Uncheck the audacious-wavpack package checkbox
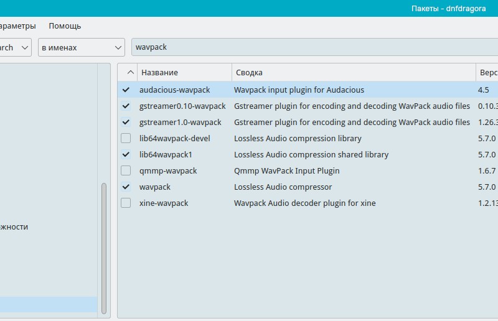The width and height of the screenshot is (498, 321). tap(126, 90)
